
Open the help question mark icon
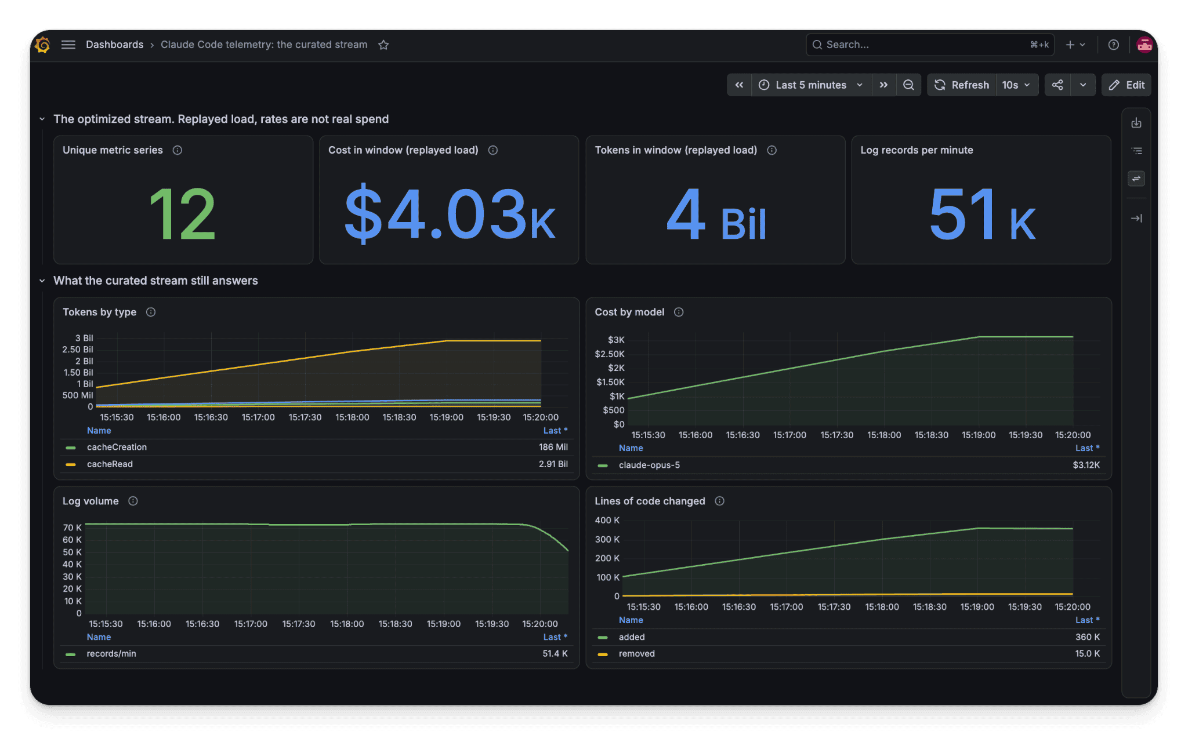point(1113,45)
